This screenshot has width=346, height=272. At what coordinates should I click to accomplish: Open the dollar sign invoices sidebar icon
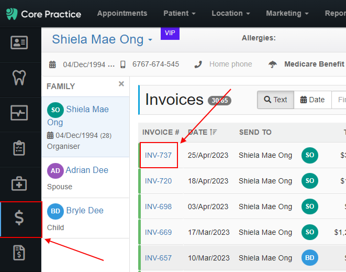pyautogui.click(x=19, y=218)
